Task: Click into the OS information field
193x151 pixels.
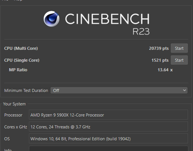Action: coord(109,139)
